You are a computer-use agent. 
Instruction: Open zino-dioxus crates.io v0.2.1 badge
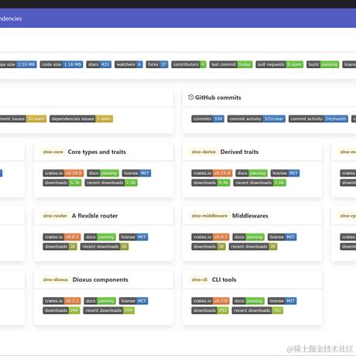[62, 301]
